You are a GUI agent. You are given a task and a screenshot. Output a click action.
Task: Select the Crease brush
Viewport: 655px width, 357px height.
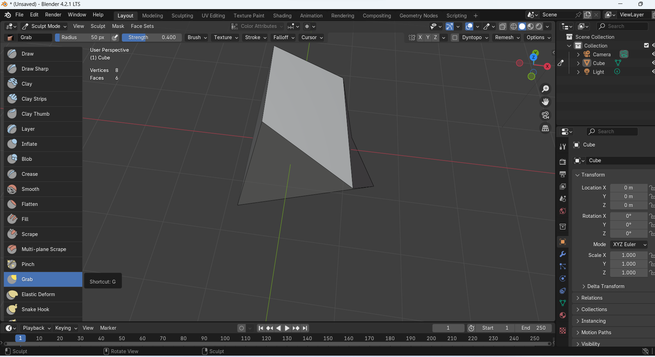point(43,174)
